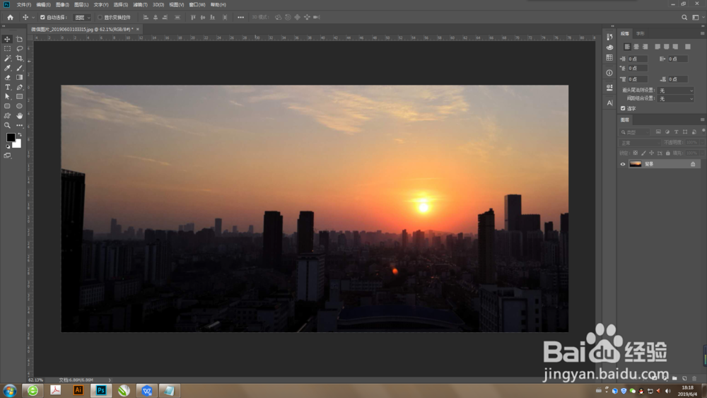Screen dimensions: 707x398
Task: Select the Artboard tool
Action: click(x=19, y=39)
